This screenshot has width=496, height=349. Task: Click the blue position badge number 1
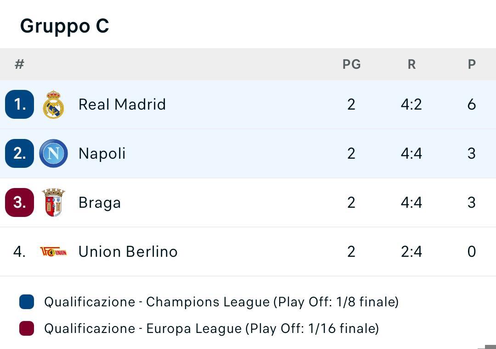[x=20, y=104]
